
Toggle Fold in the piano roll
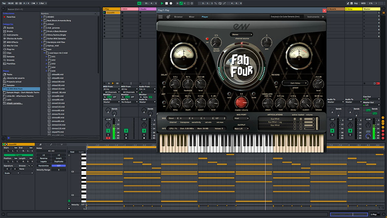tap(72, 152)
